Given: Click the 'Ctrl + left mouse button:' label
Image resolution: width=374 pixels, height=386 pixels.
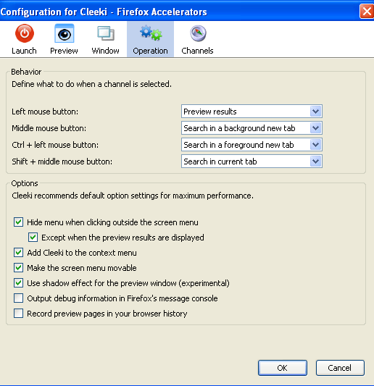Looking at the screenshot, I should click(x=55, y=145).
